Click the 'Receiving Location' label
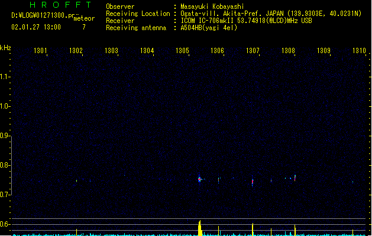This screenshot has width=372, height=236. point(138,14)
